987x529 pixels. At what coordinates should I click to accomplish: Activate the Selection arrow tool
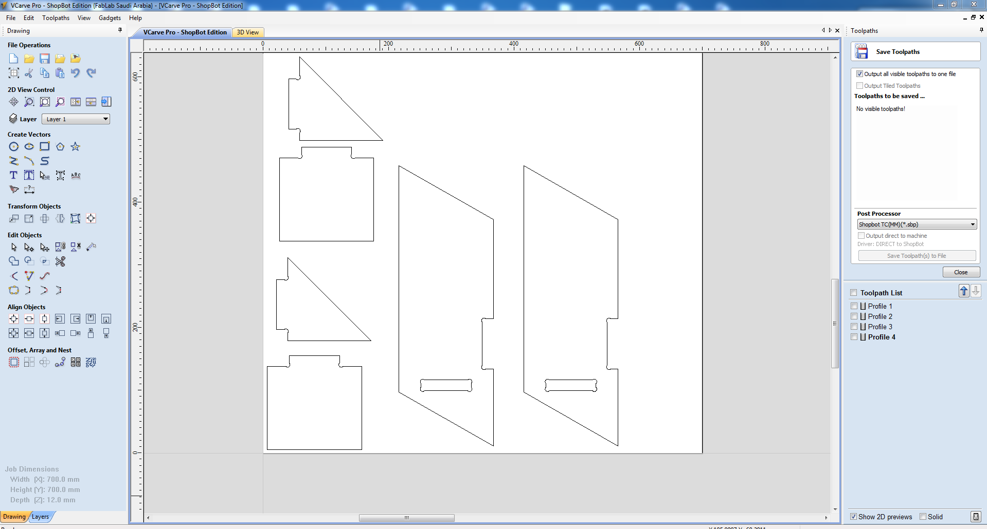pyautogui.click(x=14, y=248)
